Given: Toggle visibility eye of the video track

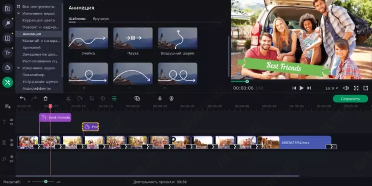Looking at the screenshot, I should 12,140.
